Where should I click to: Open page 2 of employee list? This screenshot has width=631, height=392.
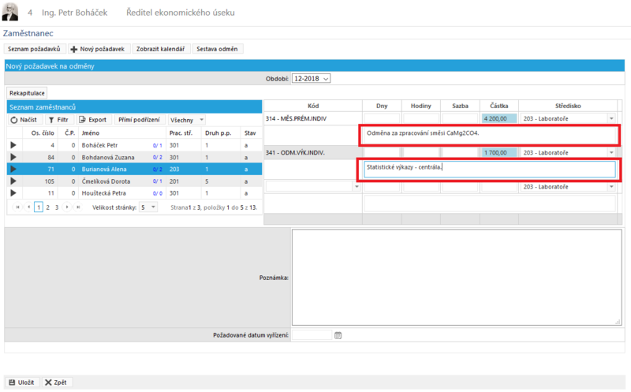point(47,207)
